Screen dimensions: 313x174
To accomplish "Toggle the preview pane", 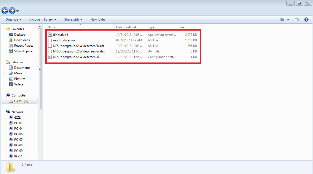I will coord(297,20).
